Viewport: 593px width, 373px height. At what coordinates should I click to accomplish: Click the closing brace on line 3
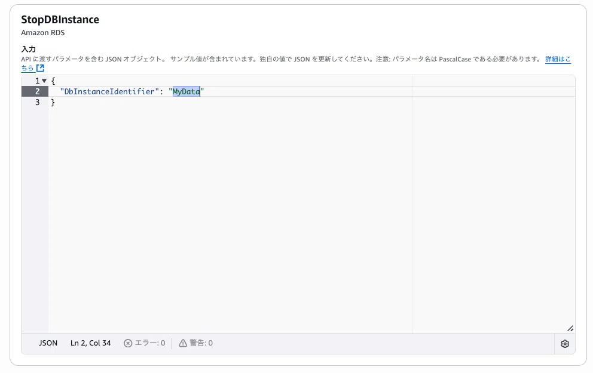(53, 102)
